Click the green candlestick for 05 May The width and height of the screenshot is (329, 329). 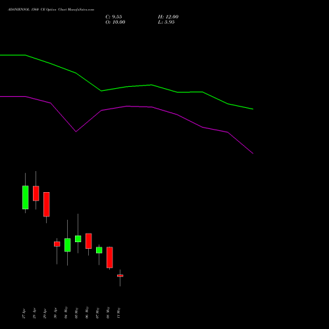tap(78, 239)
